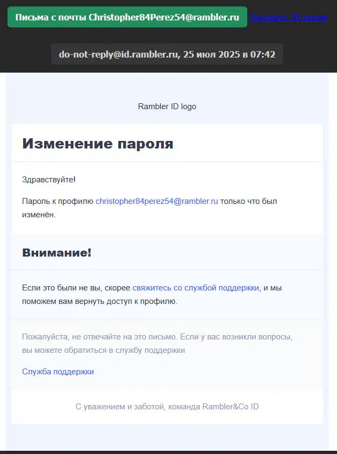
Task: Open the "Загрузить 30 писем" link
Action: (x=288, y=17)
